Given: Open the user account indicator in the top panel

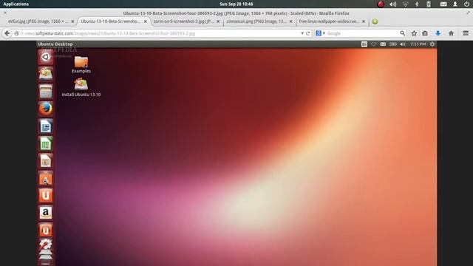Looking at the screenshot, I should click(455, 4).
